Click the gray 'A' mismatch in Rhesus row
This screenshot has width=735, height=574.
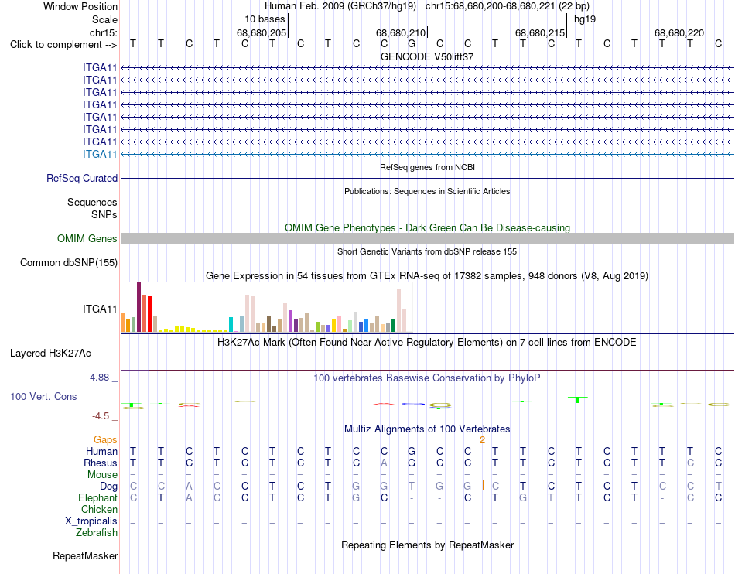coord(384,463)
